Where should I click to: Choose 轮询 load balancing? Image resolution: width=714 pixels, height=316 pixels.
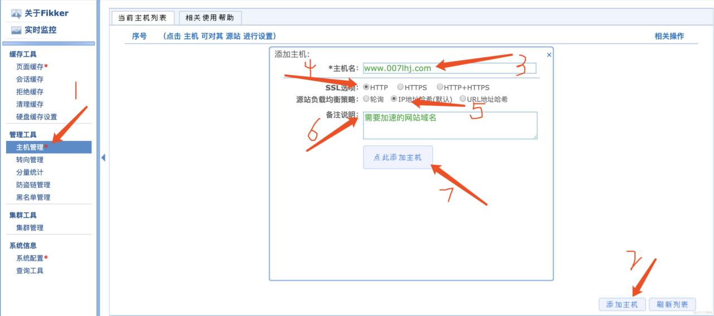click(366, 99)
